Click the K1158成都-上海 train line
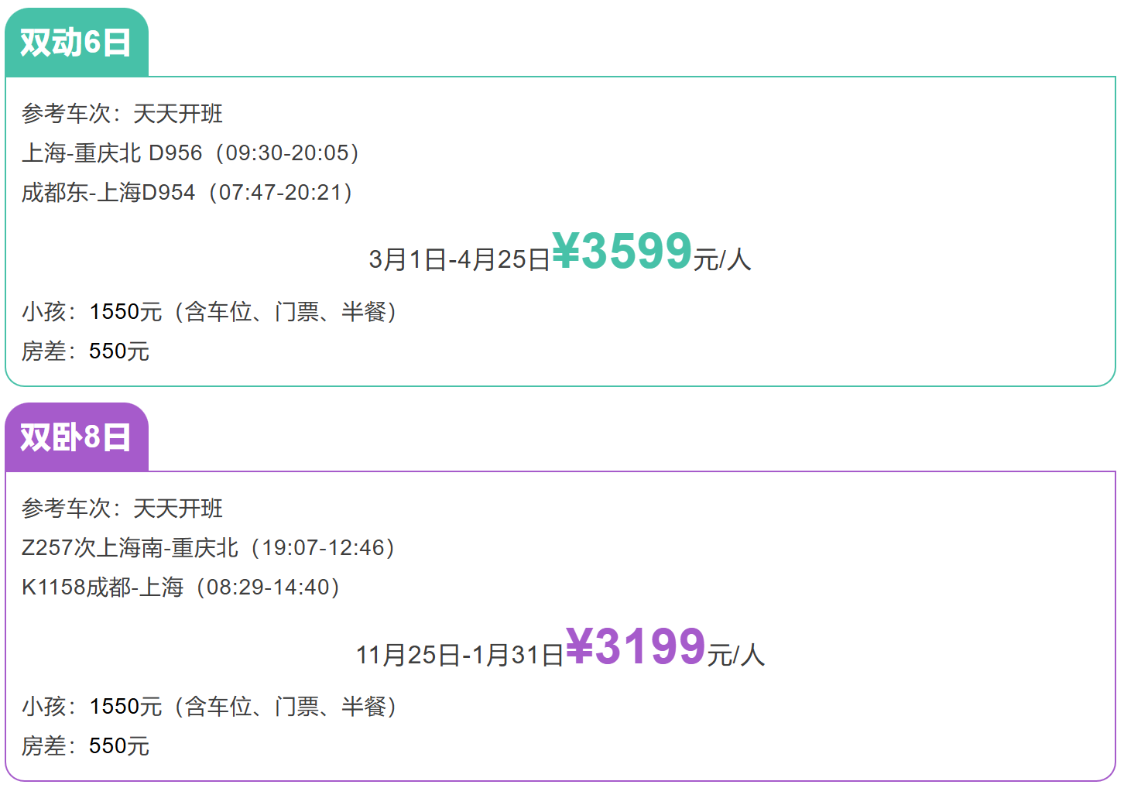The height and width of the screenshot is (788, 1124). click(180, 587)
